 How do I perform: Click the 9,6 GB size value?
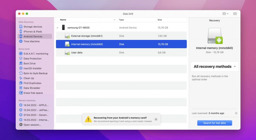pos(162,53)
